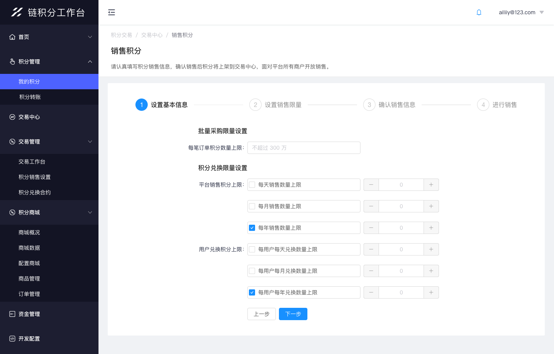The height and width of the screenshot is (354, 554).
Task: Collapse the 积分管理 menu chevron
Action: (x=90, y=62)
